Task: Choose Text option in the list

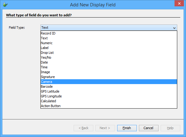Action: coord(44,38)
